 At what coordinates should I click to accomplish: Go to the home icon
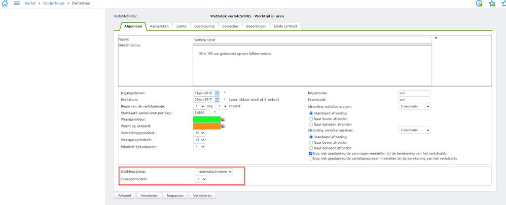5,3
